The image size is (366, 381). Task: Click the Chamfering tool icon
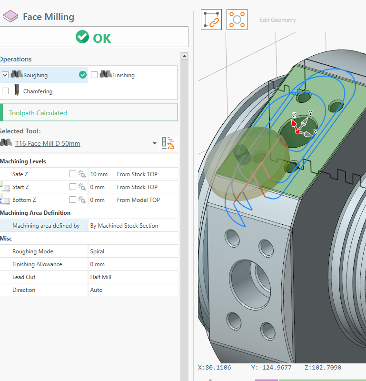coord(17,90)
